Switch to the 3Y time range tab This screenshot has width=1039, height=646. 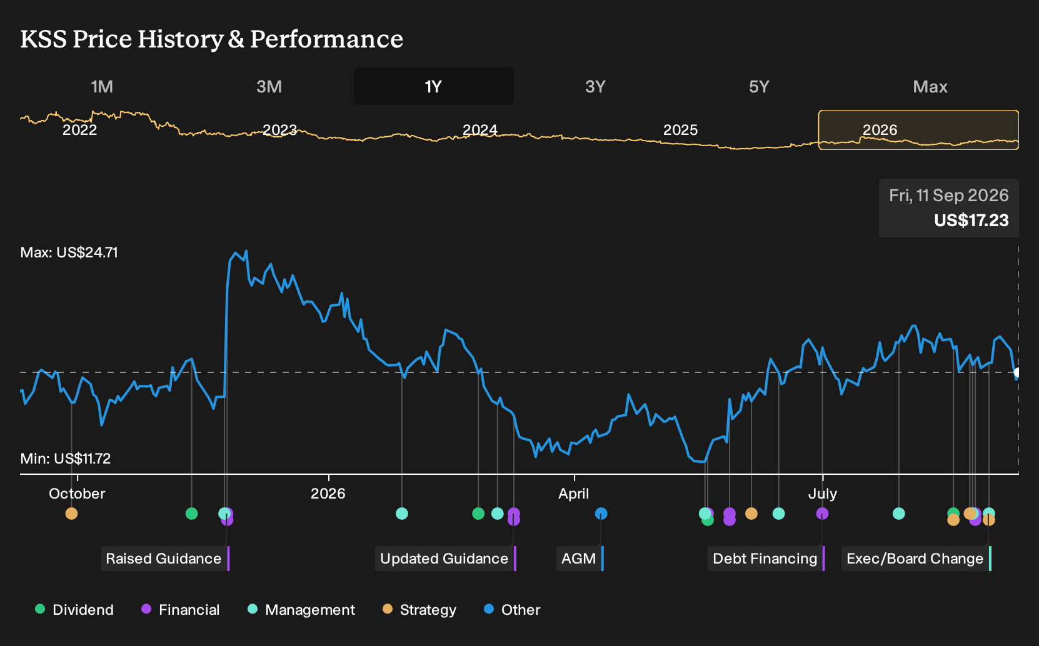(x=595, y=86)
